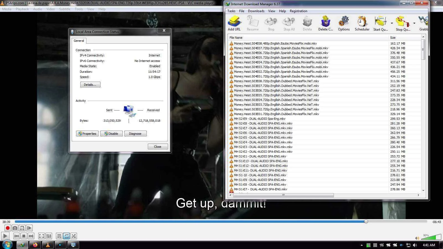Screen dimensions: 443x249
Task: Toggle VLC random shuffle
Action: coord(74,236)
